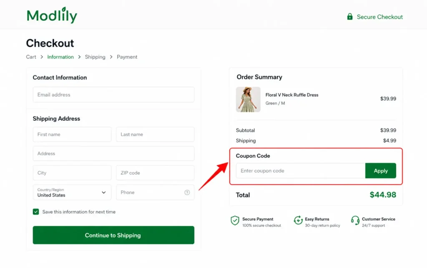Click into the City field

[x=72, y=173]
